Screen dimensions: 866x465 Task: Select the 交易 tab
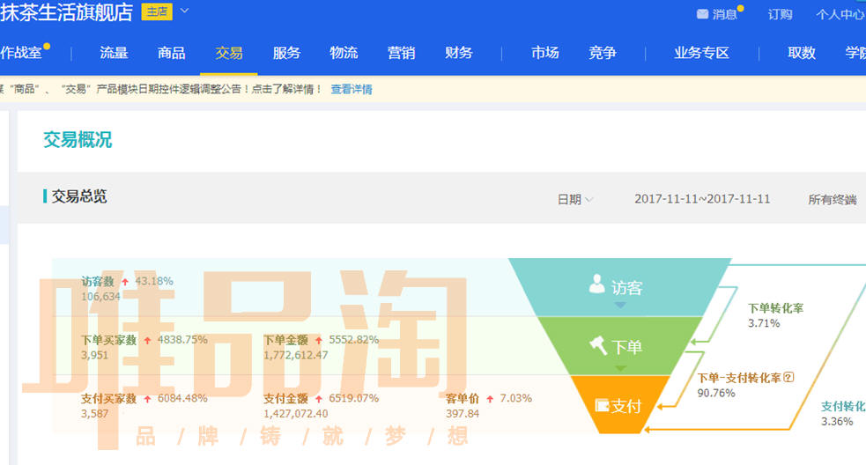[x=229, y=53]
